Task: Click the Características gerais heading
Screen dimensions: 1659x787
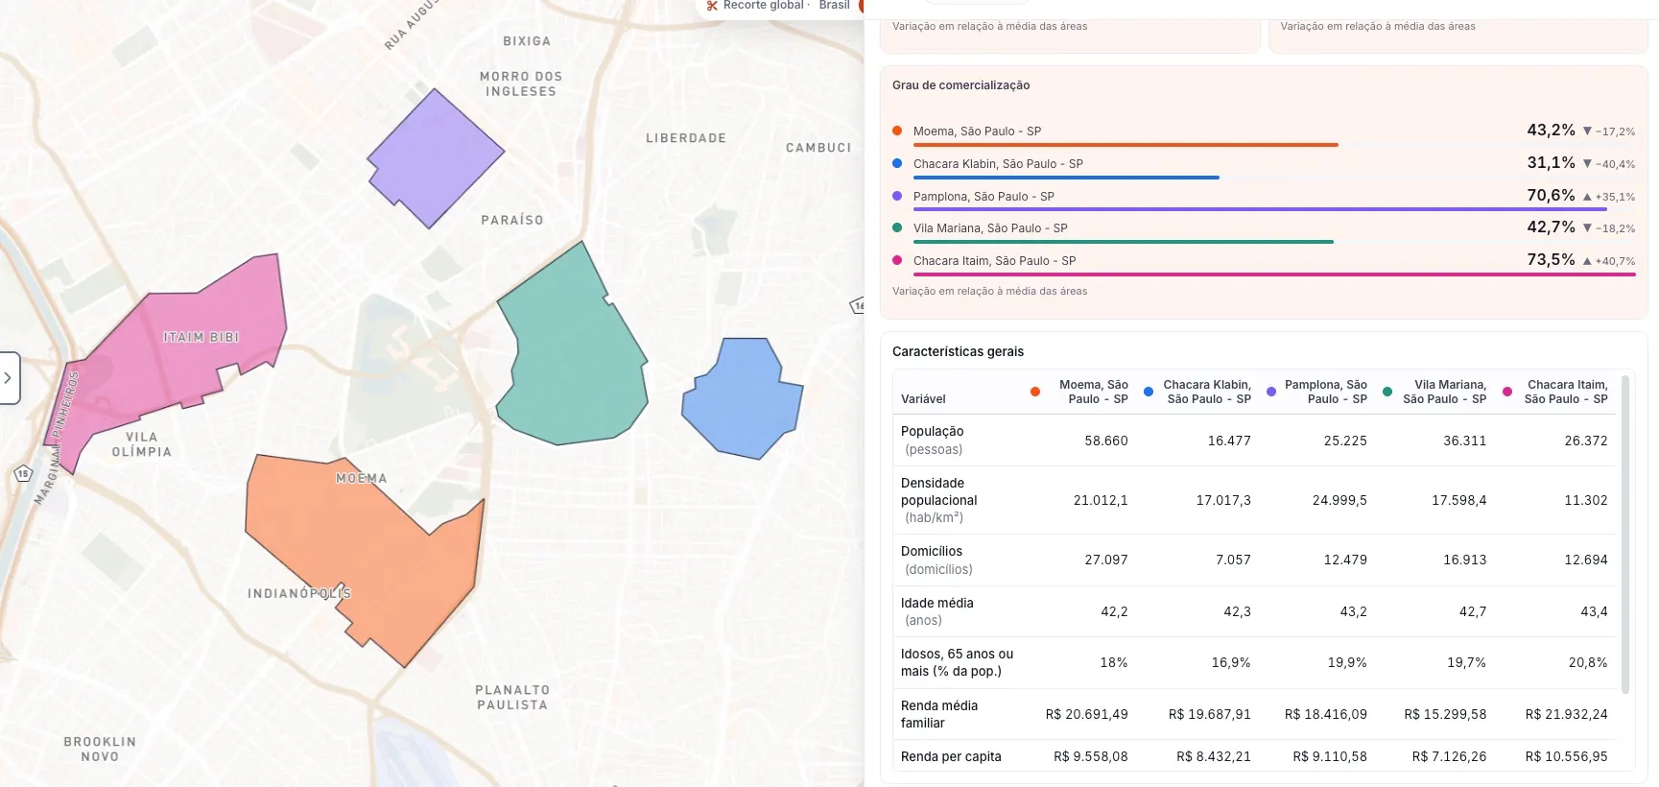Action: [958, 351]
